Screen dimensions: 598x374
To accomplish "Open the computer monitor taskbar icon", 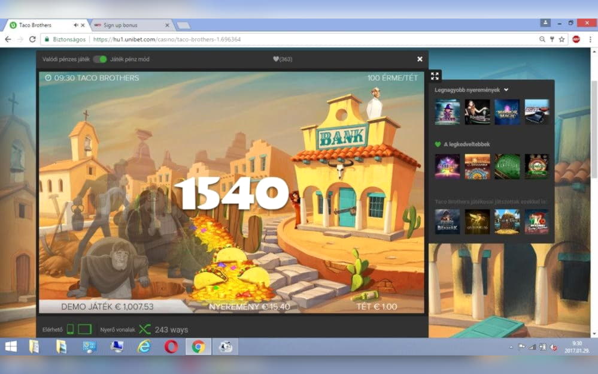I will (x=117, y=346).
